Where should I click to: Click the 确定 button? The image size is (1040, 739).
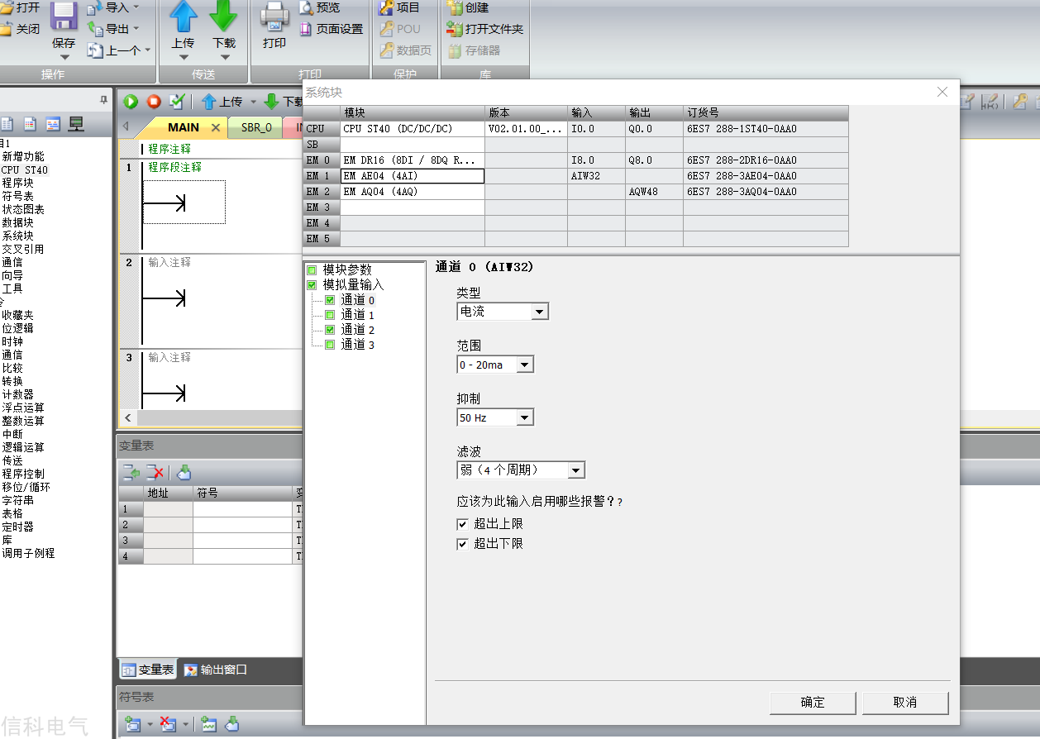pos(813,703)
